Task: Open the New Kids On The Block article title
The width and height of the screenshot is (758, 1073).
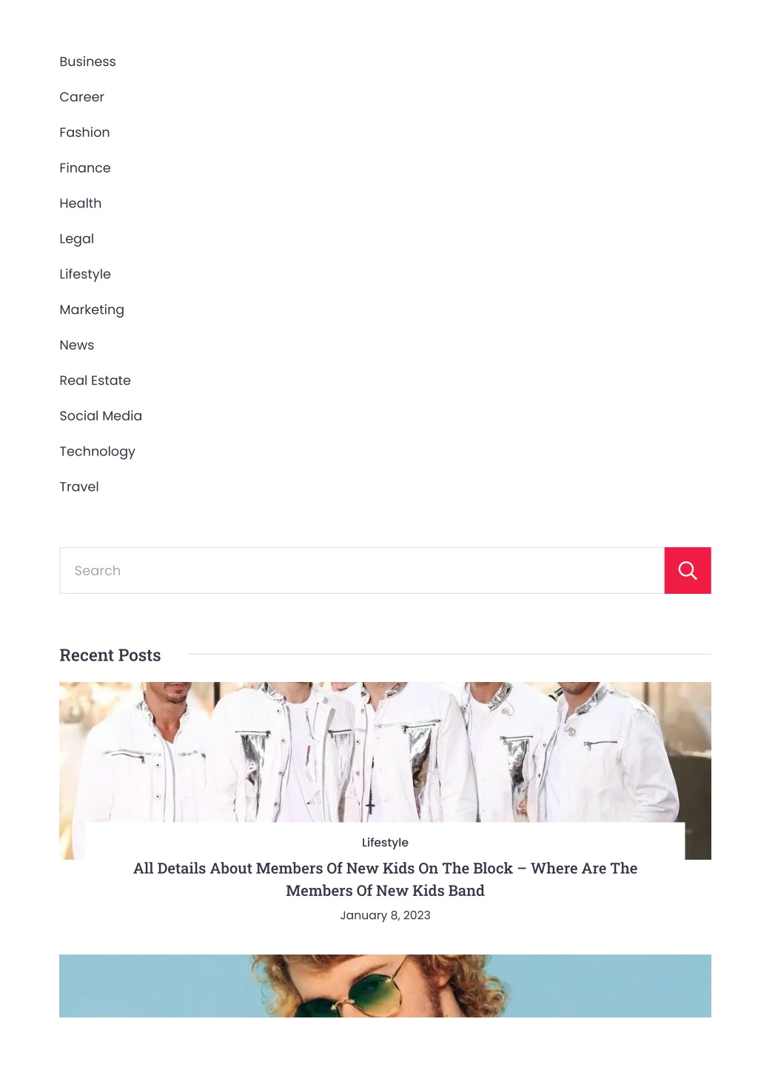Action: click(x=385, y=879)
